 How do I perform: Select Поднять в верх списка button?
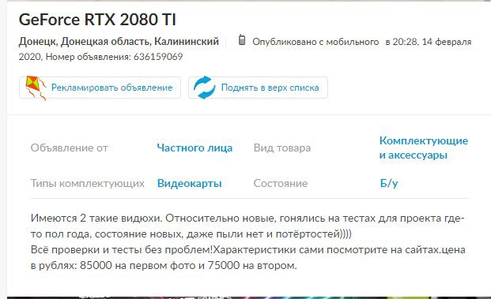coord(258,88)
